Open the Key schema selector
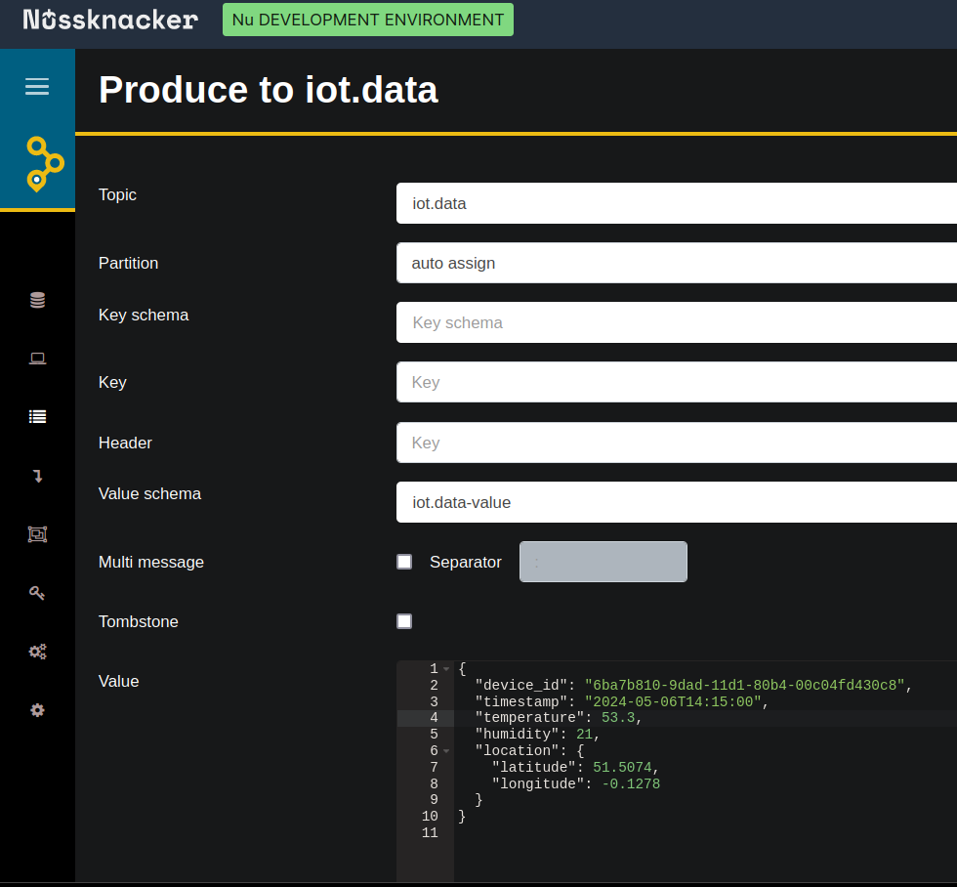The height and width of the screenshot is (887, 957). pyautogui.click(x=676, y=322)
